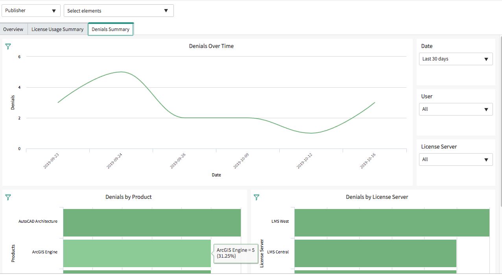Open the Publisher dropdown
Image resolution: width=502 pixels, height=275 pixels.
31,11
